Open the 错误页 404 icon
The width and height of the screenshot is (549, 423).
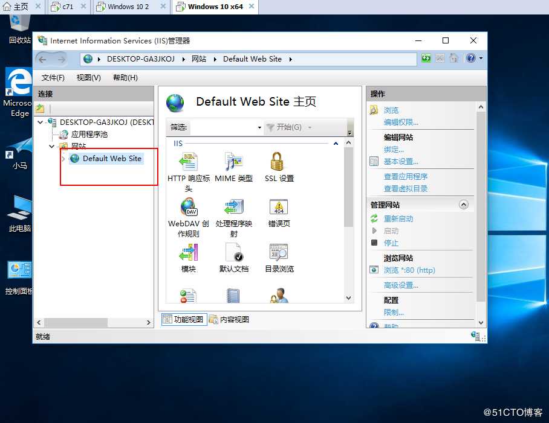(x=279, y=213)
